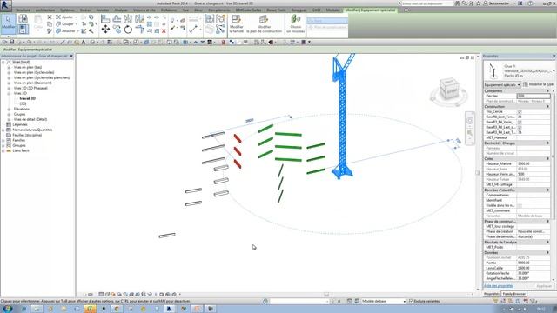The width and height of the screenshot is (557, 313).
Task: Select the {3D} view in browser
Action: coord(23,103)
